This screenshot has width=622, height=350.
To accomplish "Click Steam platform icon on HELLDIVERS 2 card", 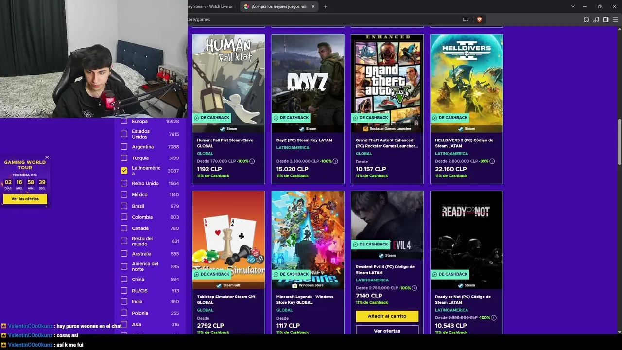I will (x=460, y=129).
